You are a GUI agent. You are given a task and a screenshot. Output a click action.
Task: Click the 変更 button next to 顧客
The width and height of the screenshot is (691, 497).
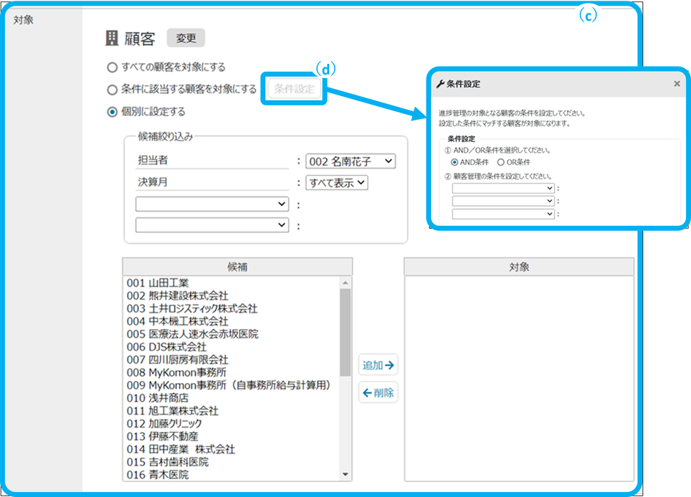click(186, 38)
